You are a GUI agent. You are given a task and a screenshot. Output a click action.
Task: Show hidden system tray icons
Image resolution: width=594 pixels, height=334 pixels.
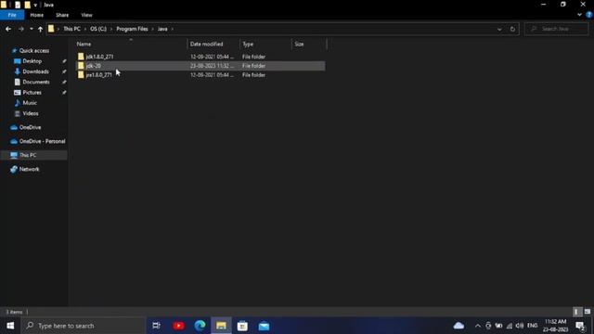click(x=478, y=326)
